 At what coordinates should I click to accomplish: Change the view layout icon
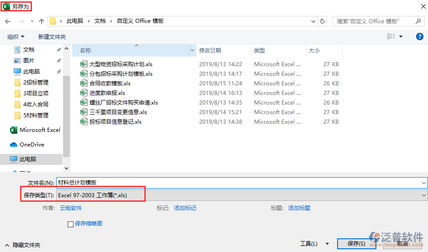tap(391, 37)
